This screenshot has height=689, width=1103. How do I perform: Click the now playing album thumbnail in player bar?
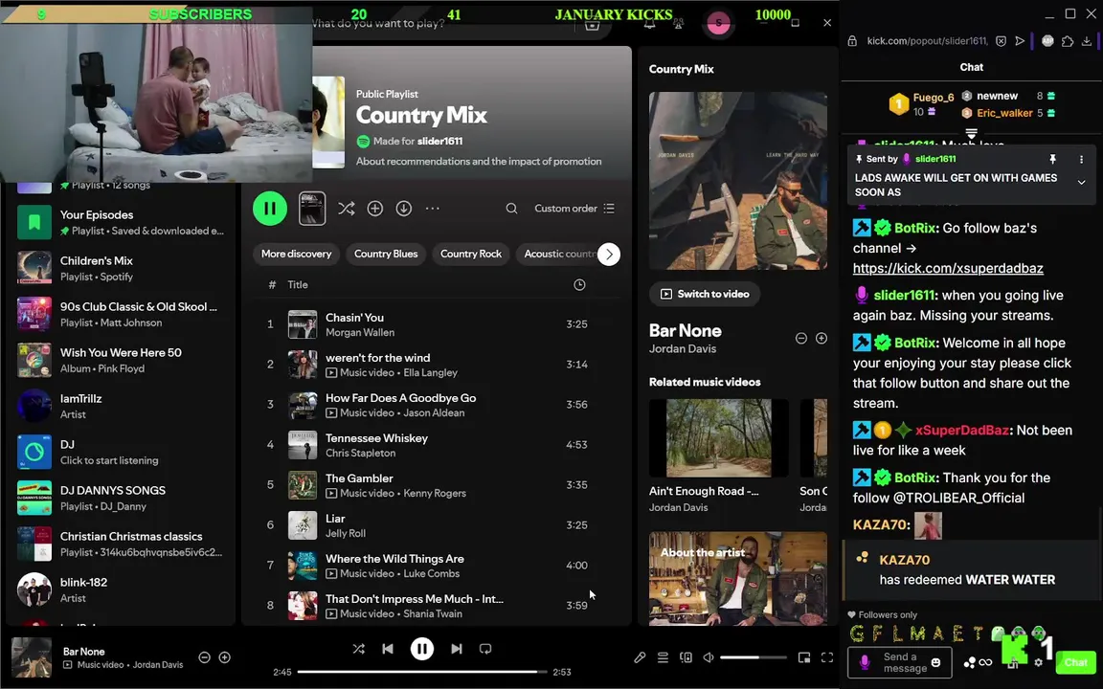32,657
